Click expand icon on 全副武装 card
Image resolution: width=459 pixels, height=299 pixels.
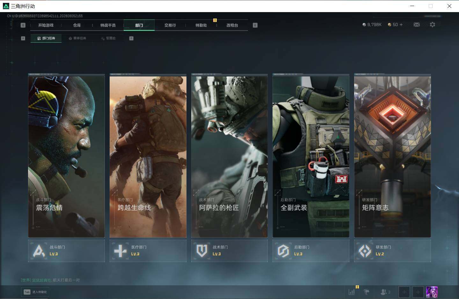(x=278, y=193)
